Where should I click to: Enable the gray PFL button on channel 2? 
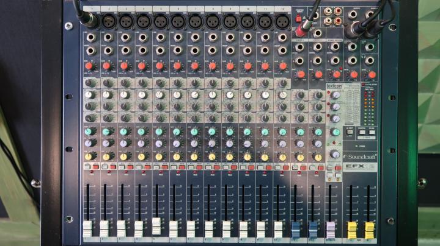105,167
